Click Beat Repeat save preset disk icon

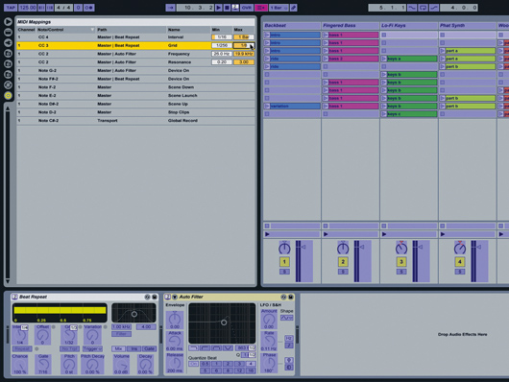155,297
